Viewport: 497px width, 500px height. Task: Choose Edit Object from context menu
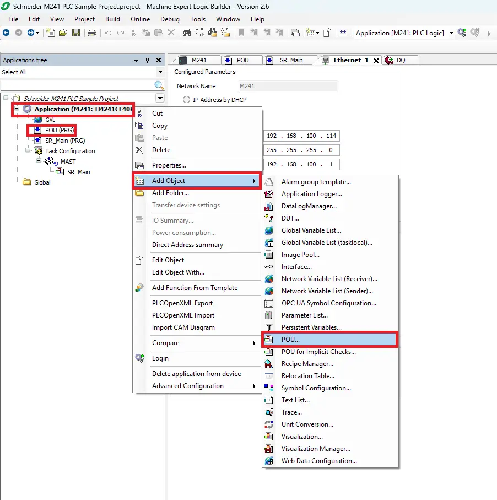click(197, 260)
